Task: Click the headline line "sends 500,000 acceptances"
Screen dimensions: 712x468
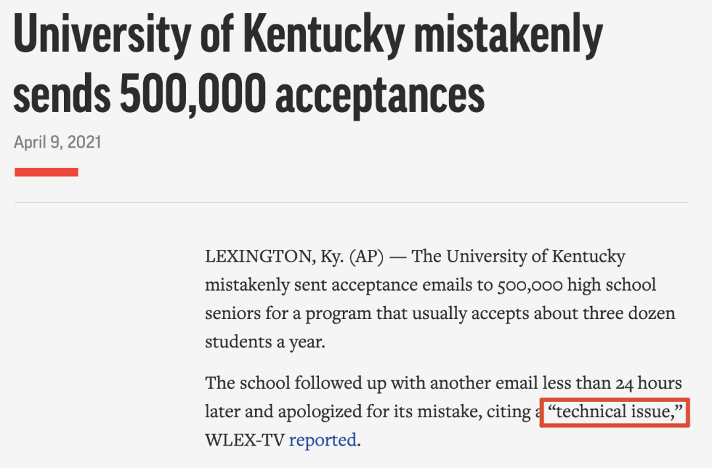Action: coord(249,94)
